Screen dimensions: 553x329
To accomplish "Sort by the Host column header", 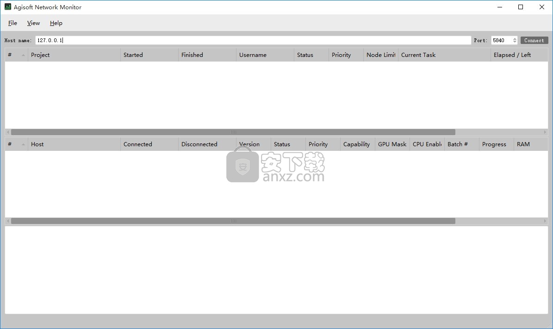I will pos(74,144).
